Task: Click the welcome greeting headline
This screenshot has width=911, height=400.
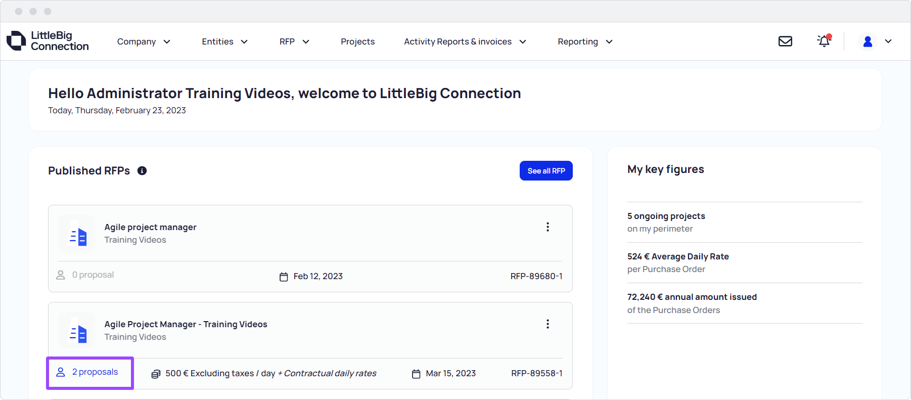Action: (285, 94)
